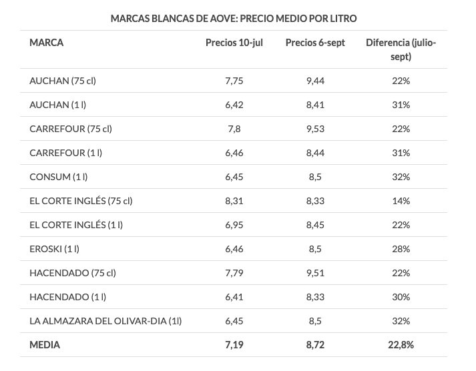
Task: Click the 22,8% average difference value
Action: pyautogui.click(x=401, y=345)
